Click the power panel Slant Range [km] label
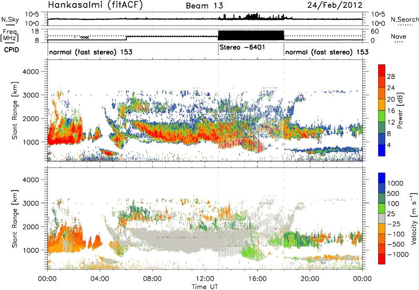 tap(15, 110)
